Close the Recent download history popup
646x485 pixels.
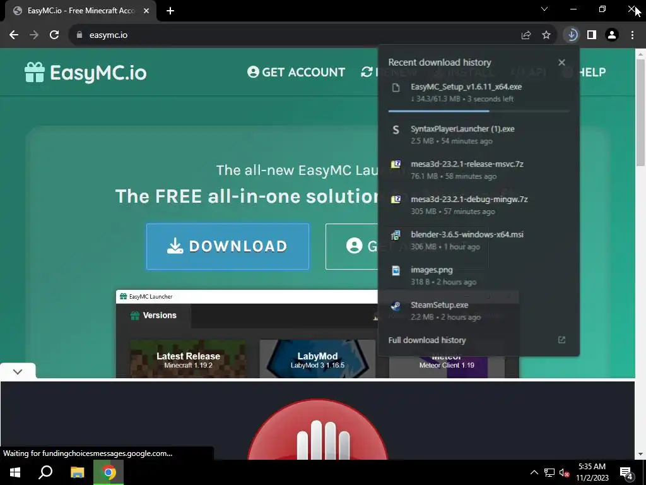tap(561, 63)
